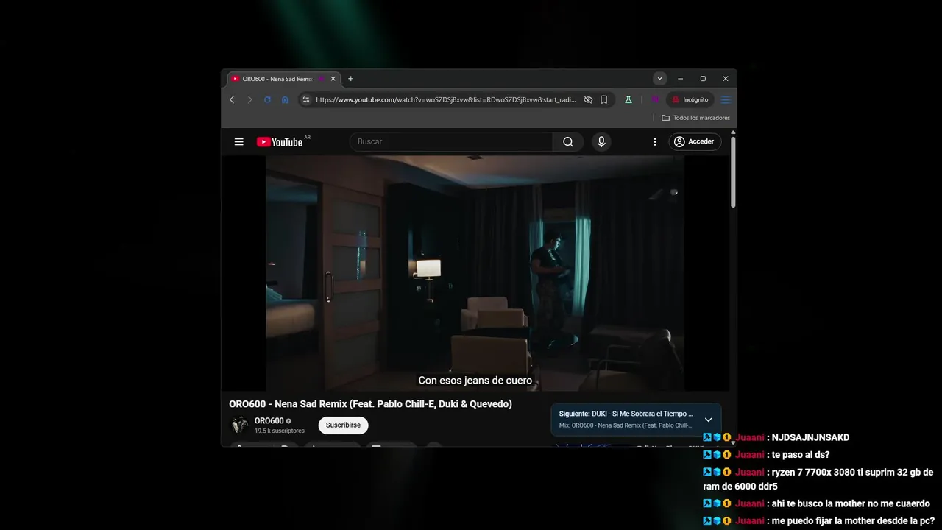This screenshot has width=942, height=530.
Task: Click the 'Con esos jeans de cuero' subtitle
Action: [475, 381]
